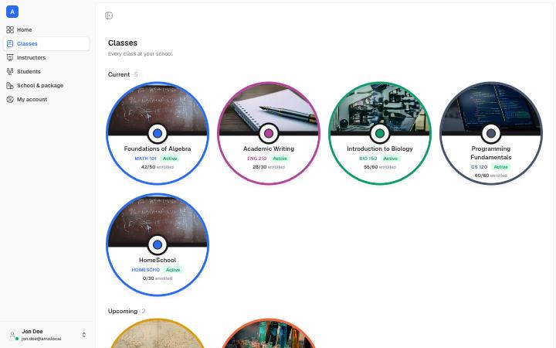Open the Foundations of Algebra class title
The width and height of the screenshot is (556, 348).
coord(158,148)
